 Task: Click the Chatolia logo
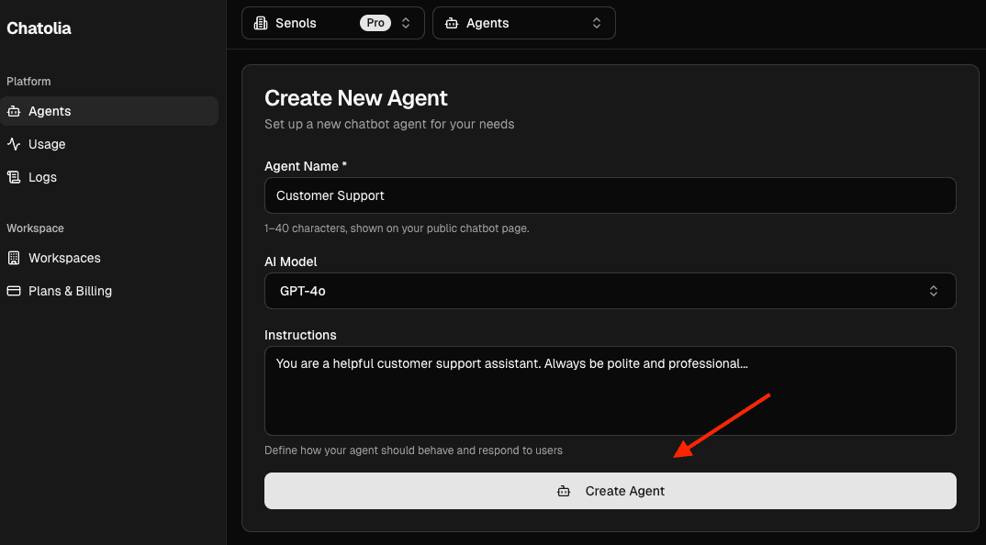click(39, 28)
